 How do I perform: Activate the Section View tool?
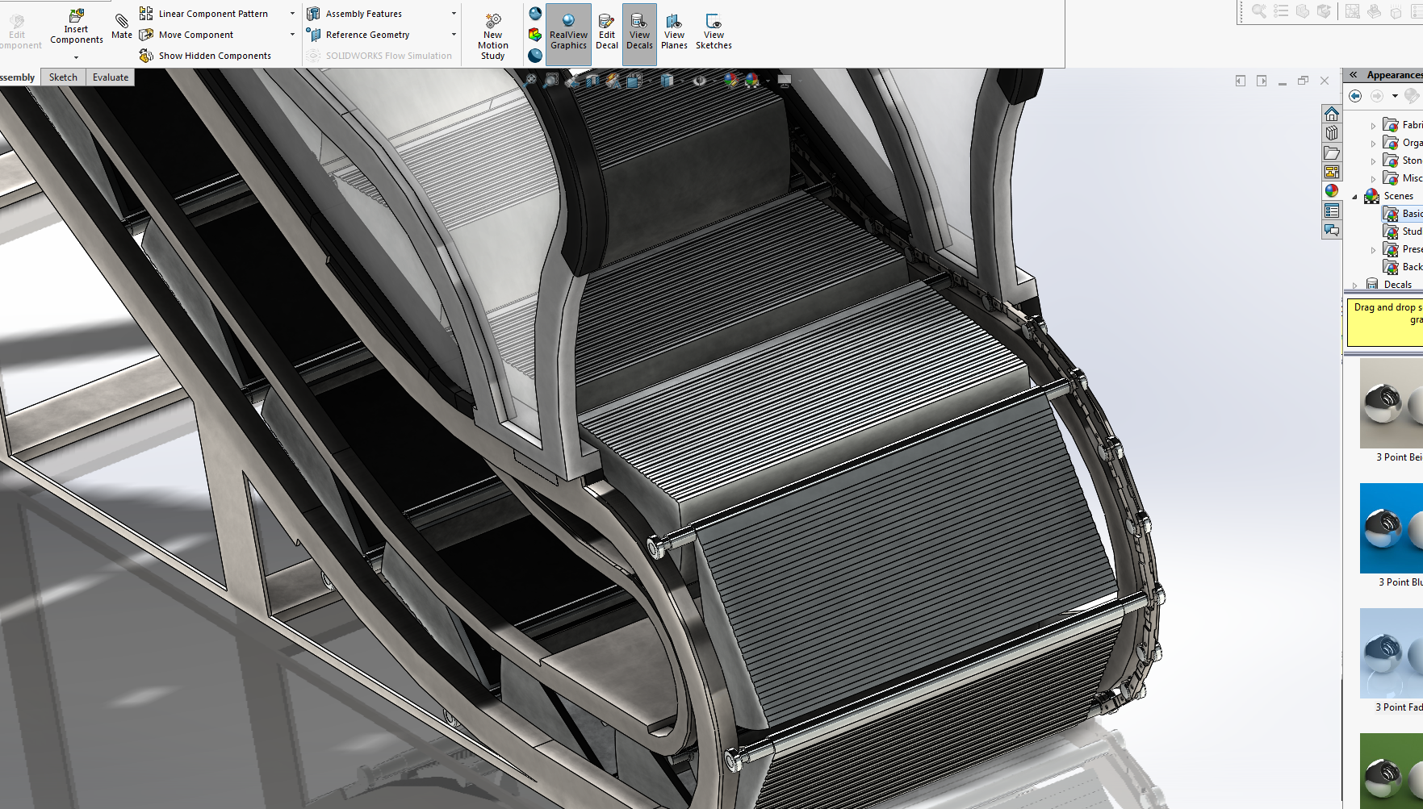[x=592, y=80]
